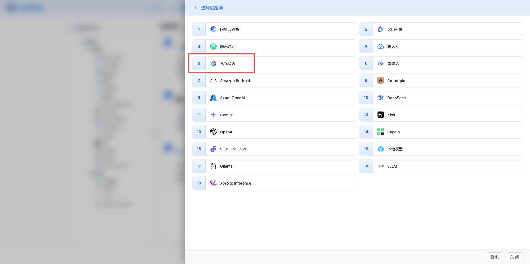Pick the 本地模型 local model option

395,149
